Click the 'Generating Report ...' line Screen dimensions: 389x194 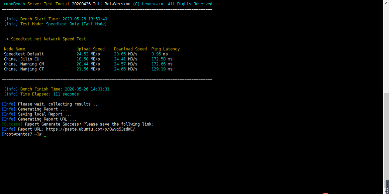42,109
